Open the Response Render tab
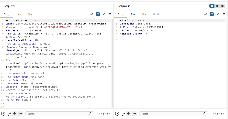228x119 pixels. tap(157, 14)
